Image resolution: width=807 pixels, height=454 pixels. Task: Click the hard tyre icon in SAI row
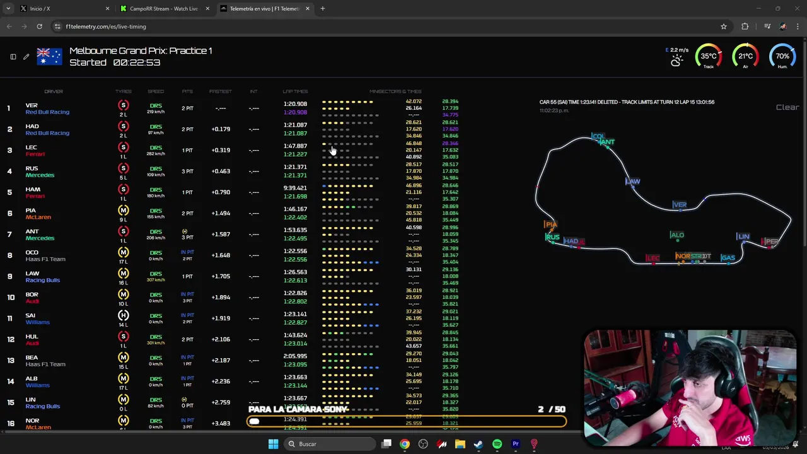(x=124, y=315)
